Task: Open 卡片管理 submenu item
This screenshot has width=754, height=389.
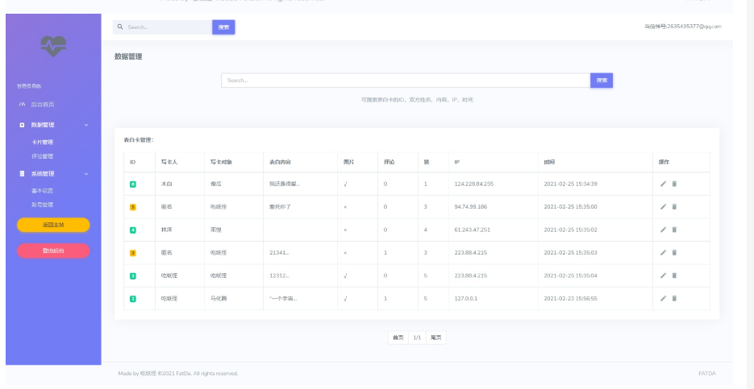Action: (42, 143)
